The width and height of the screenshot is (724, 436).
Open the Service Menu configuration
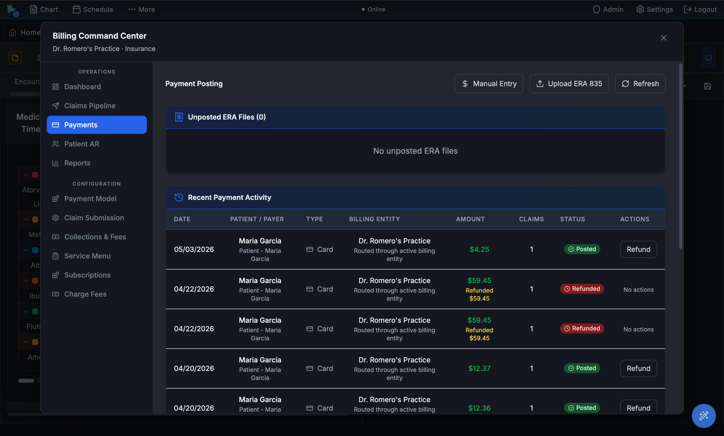(97, 256)
